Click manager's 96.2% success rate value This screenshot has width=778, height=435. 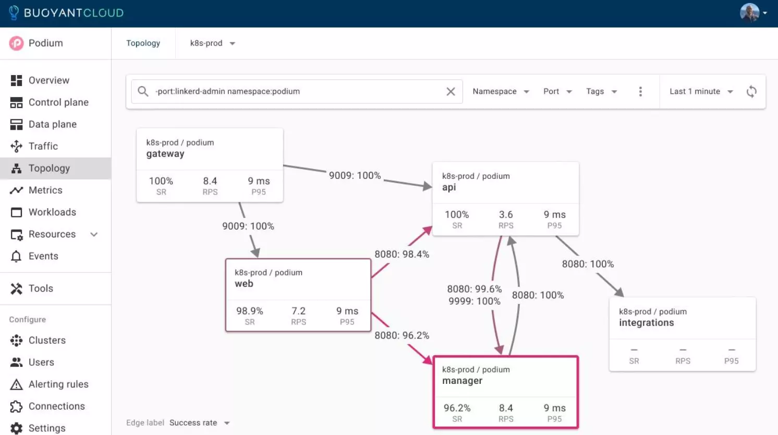(x=457, y=408)
